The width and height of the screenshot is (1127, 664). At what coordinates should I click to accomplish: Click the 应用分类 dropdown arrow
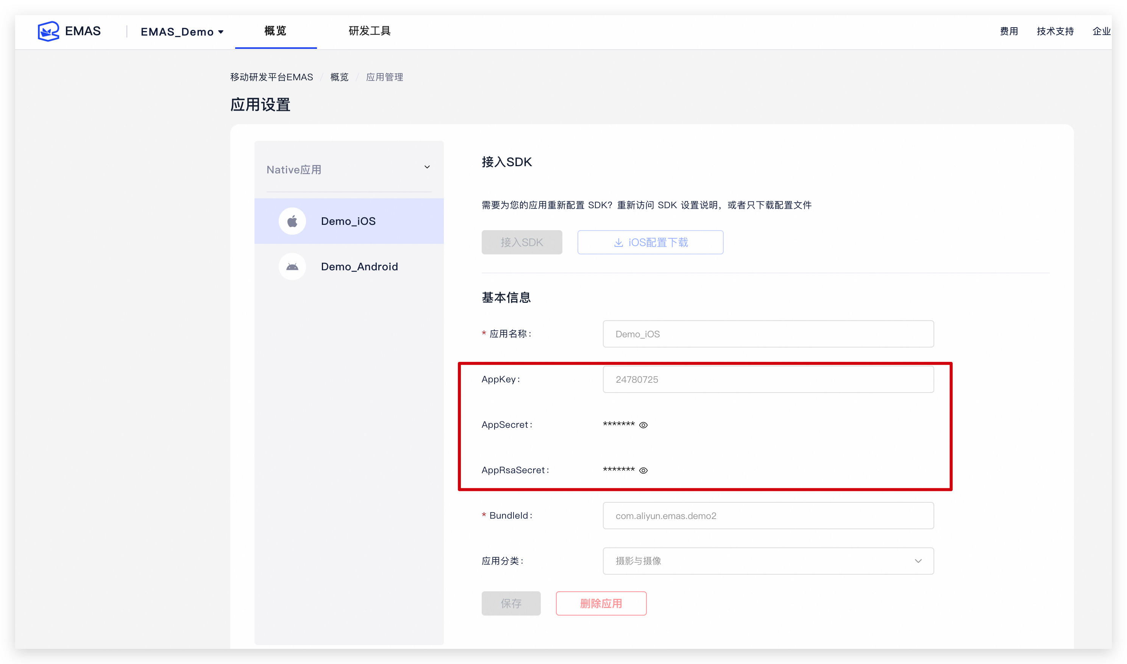918,561
